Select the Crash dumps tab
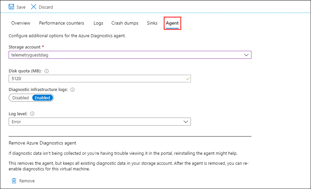Viewport: 311px width, 189px height. pyautogui.click(x=125, y=23)
